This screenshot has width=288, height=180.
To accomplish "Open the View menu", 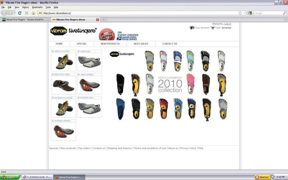I will (x=17, y=7).
